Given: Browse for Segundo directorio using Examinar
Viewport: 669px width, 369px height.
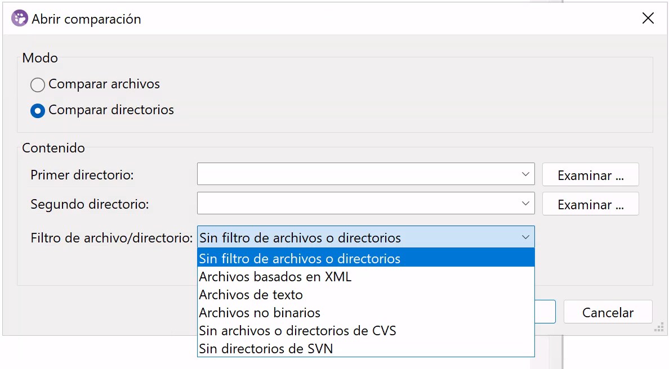Looking at the screenshot, I should pos(590,204).
